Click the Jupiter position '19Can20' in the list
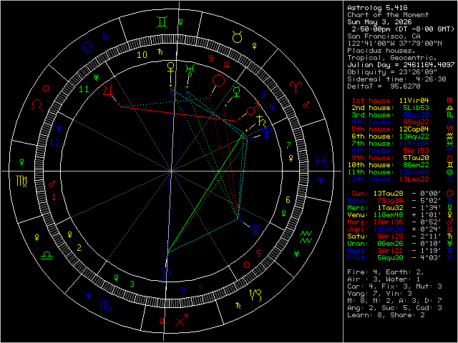Image resolution: width=458 pixels, height=343 pixels. point(388,229)
